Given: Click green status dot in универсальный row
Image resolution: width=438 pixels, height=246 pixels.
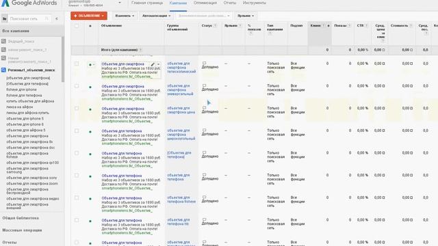Looking at the screenshot, I should [x=90, y=87].
